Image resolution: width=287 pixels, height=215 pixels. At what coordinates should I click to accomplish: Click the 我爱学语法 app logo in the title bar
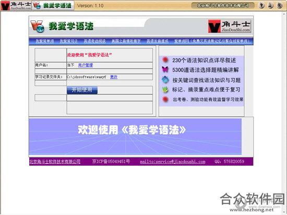53,6
